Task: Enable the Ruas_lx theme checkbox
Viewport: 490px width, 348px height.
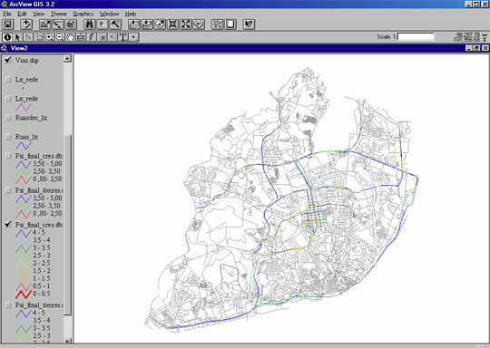Action: click(8, 137)
